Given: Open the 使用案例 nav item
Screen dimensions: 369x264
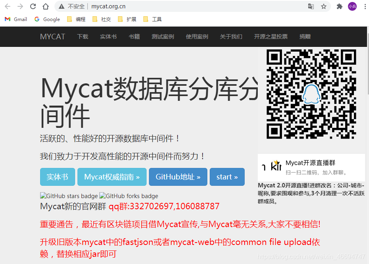Looking at the screenshot, I should (197, 37).
